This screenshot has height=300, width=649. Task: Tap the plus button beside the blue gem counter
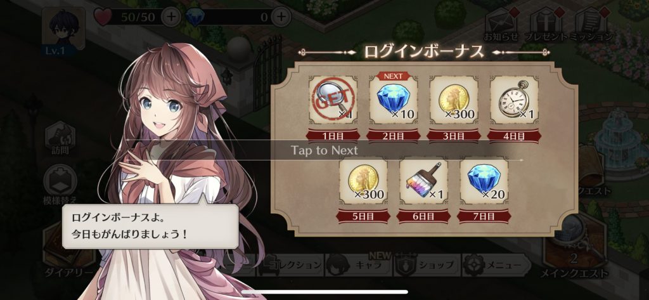tap(281, 17)
